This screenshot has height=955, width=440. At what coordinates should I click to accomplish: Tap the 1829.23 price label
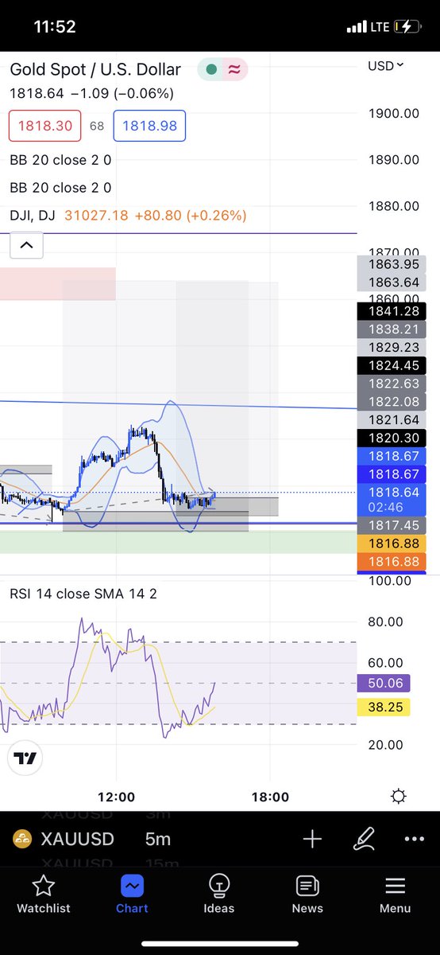click(x=392, y=348)
